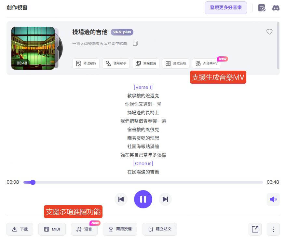Screen dimensions: 286x239
Task: Open the headphones icon in top right
Action: pos(276,8)
